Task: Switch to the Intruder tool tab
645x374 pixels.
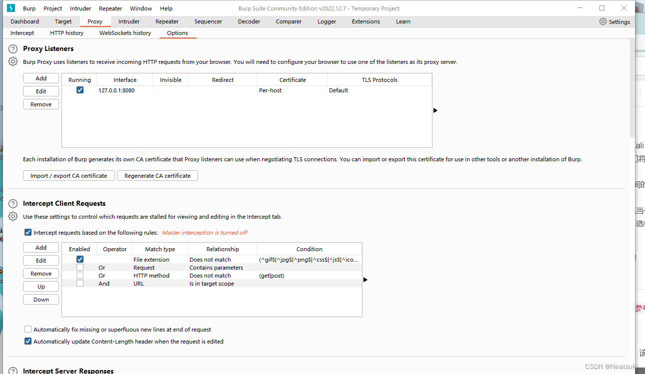Action: tap(129, 21)
